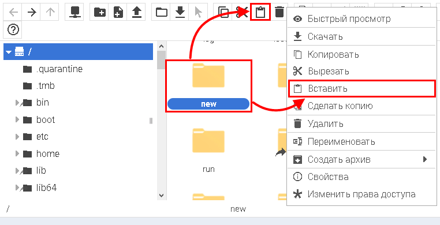Expand the 'lib' tree node arrow
The width and height of the screenshot is (440, 225).
(17, 170)
